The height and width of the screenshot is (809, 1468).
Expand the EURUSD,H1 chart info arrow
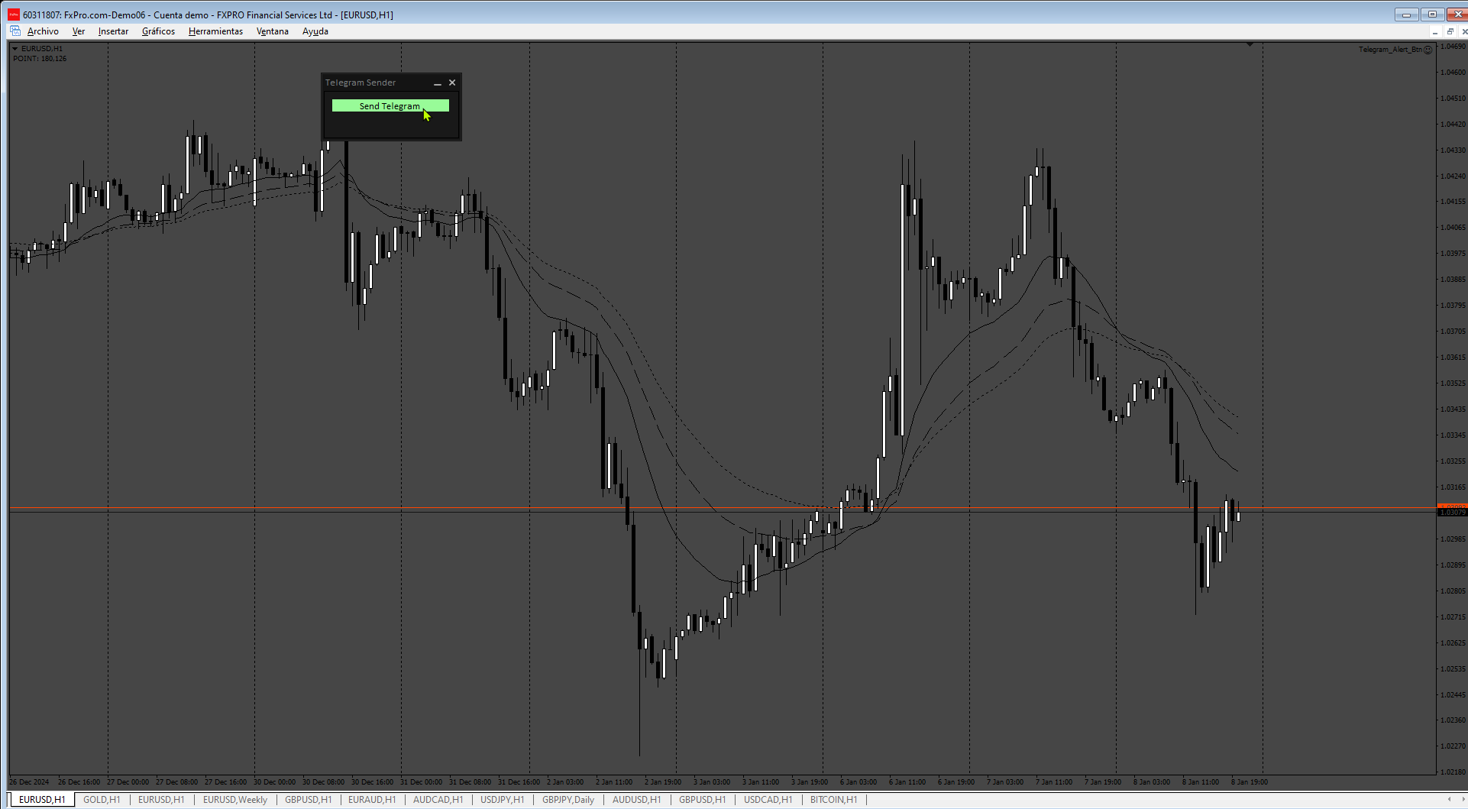click(15, 49)
